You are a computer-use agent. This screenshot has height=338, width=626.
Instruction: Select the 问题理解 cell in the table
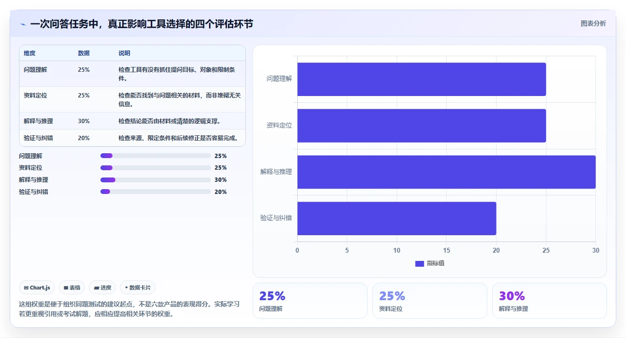(35, 70)
